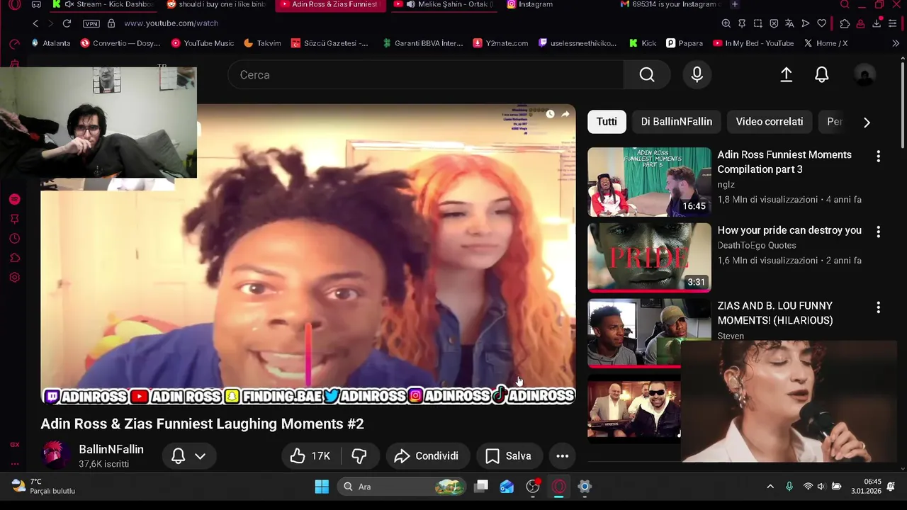Open the three-dot more actions button below the video
Screen dimensions: 907x510
tap(562, 456)
